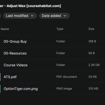The image size is (105, 105).
Task: Select the ATS.pdf file
Action: tap(10, 77)
